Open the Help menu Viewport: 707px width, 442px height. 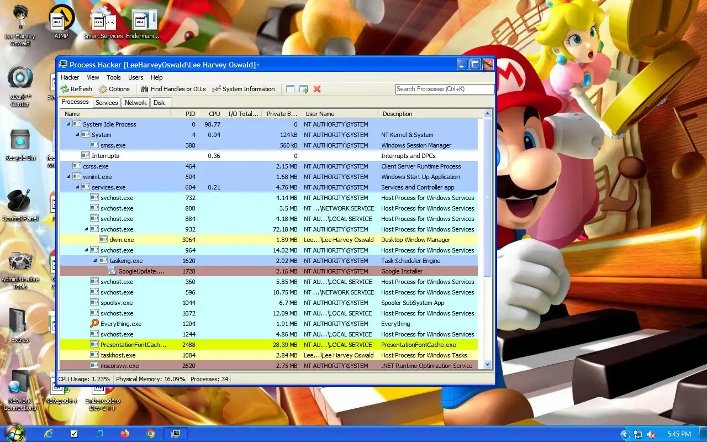tap(157, 77)
